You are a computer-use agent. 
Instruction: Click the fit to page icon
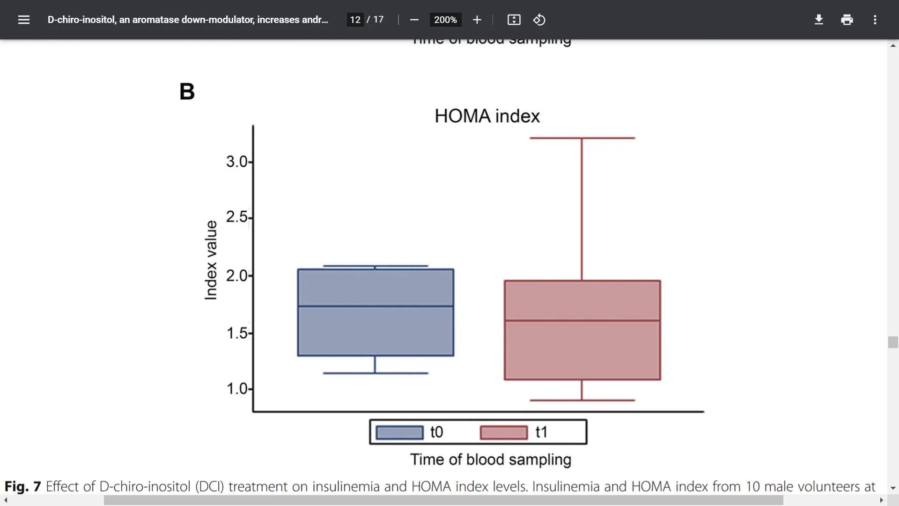[x=514, y=20]
